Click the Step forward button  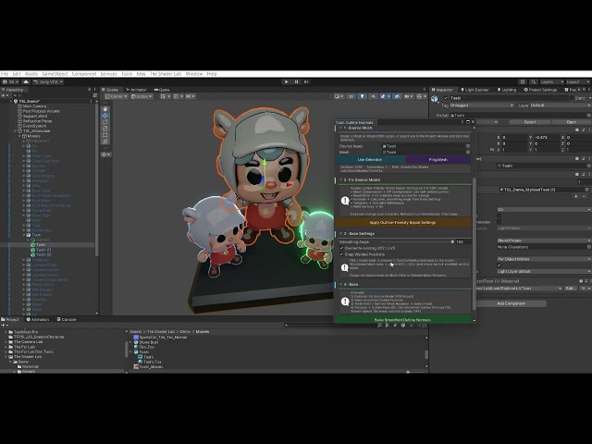(306, 81)
